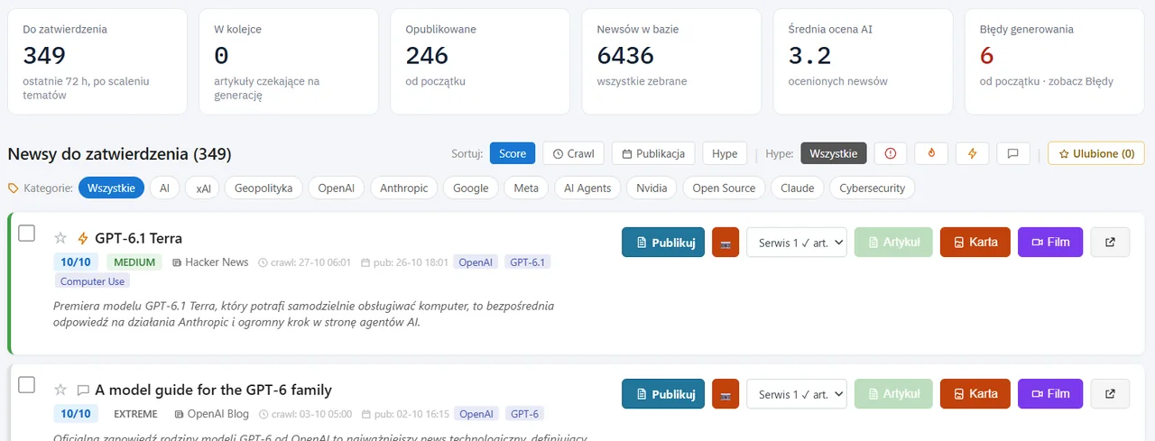Screen dimensions: 1155x441
Task: Filter categories by Cybersecurity
Action: tap(872, 188)
